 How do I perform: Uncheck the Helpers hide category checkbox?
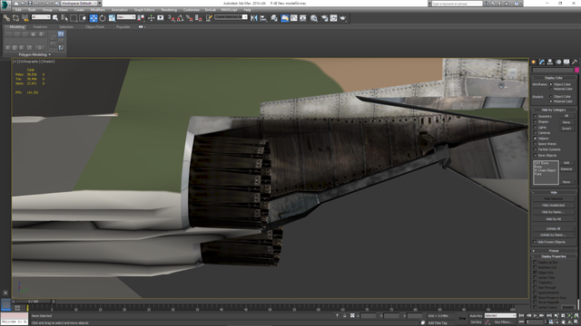pyautogui.click(x=535, y=139)
